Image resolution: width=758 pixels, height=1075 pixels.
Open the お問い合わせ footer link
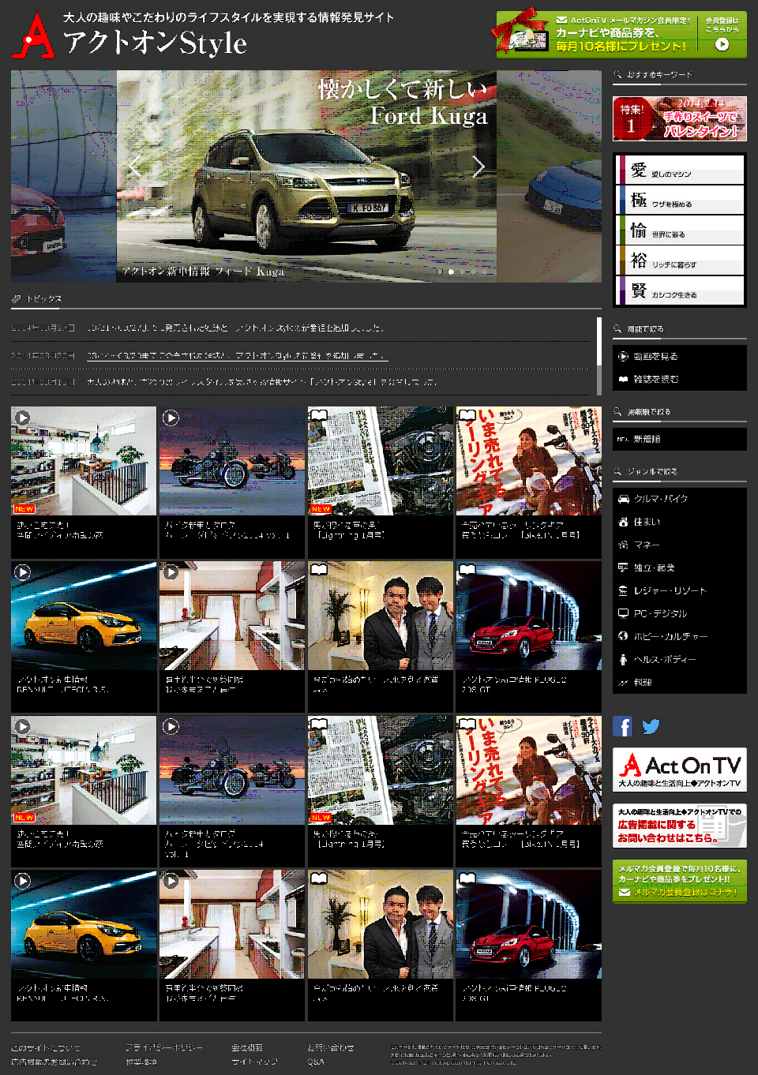[331, 1048]
